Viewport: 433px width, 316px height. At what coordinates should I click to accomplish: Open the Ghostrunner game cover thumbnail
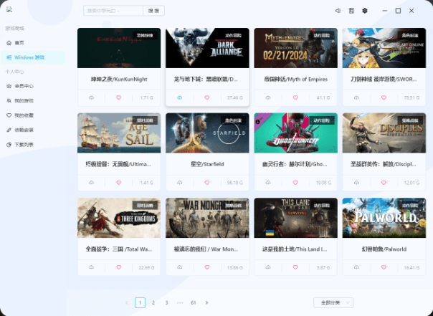295,133
